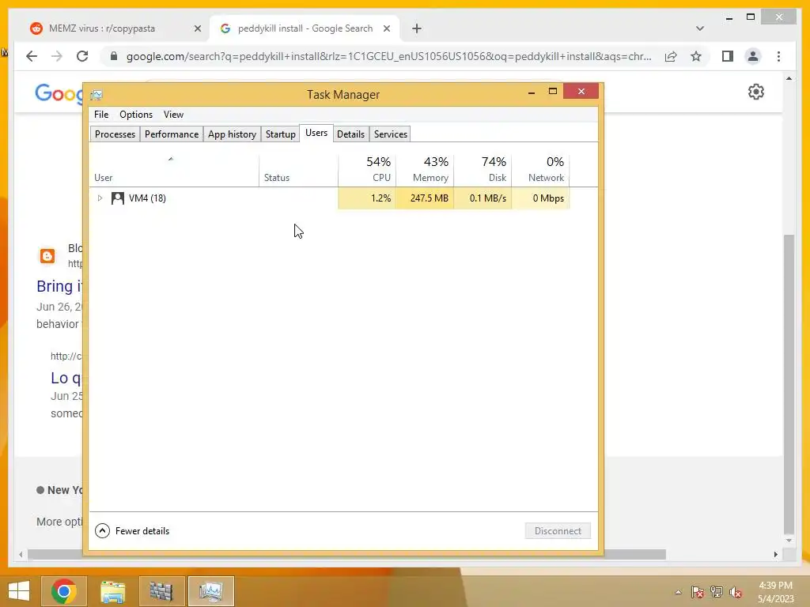Sort by the Disk column header

pos(483,171)
